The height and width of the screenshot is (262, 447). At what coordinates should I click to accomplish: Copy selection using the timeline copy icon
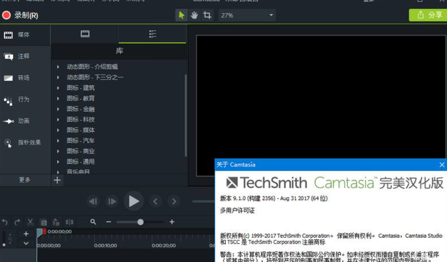[x=43, y=222]
